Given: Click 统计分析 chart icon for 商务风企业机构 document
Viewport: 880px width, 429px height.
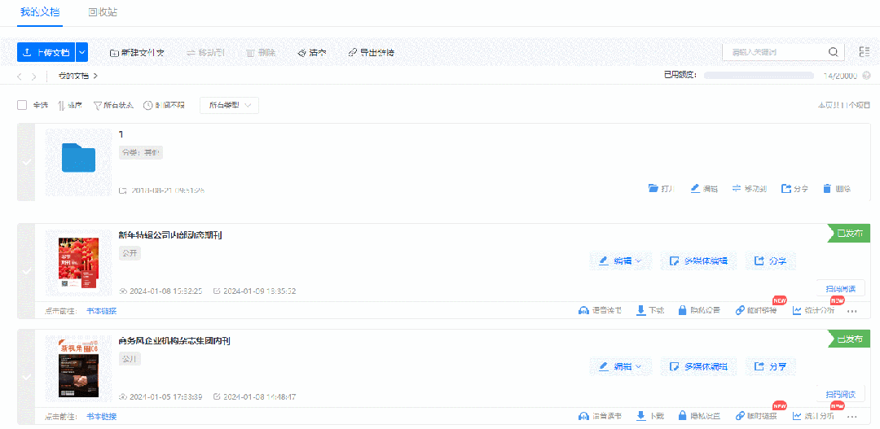Looking at the screenshot, I should tap(797, 416).
